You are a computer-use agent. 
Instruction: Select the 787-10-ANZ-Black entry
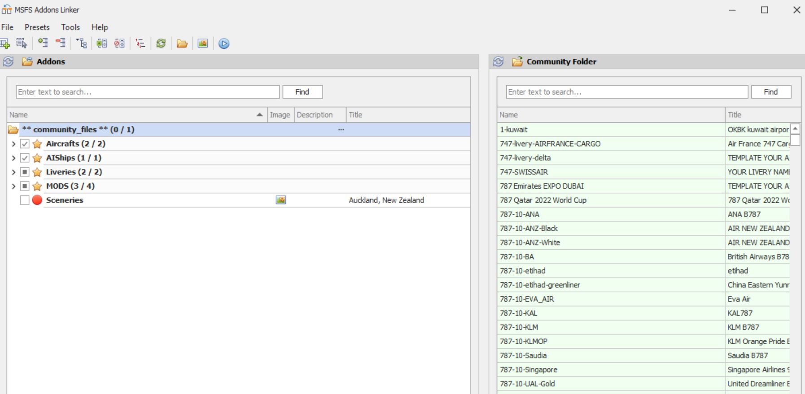(x=611, y=229)
